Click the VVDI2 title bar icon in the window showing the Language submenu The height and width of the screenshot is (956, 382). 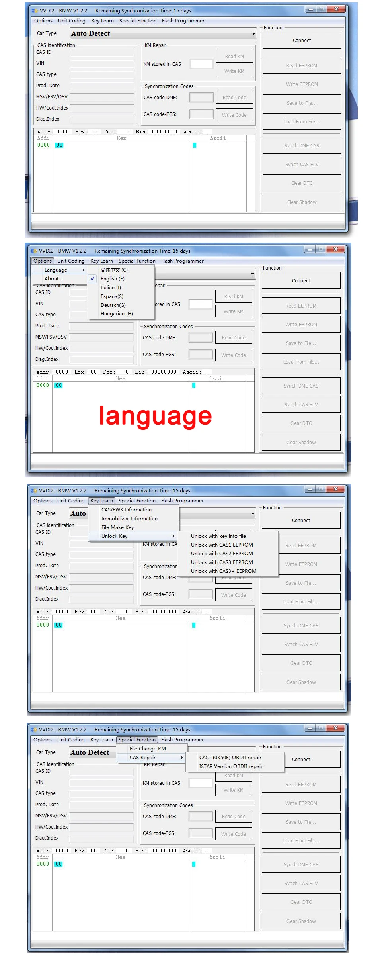(34, 251)
